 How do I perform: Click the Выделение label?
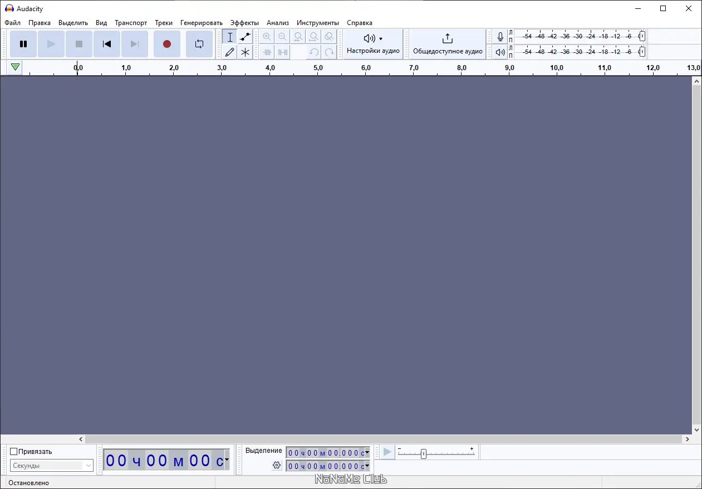[x=264, y=451]
